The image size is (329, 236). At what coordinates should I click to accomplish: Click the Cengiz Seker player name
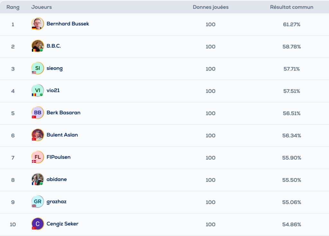click(x=63, y=224)
